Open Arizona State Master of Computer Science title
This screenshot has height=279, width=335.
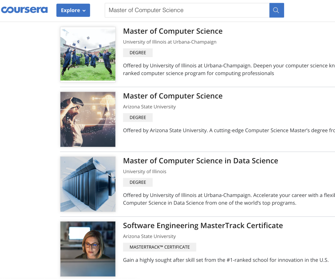(173, 96)
